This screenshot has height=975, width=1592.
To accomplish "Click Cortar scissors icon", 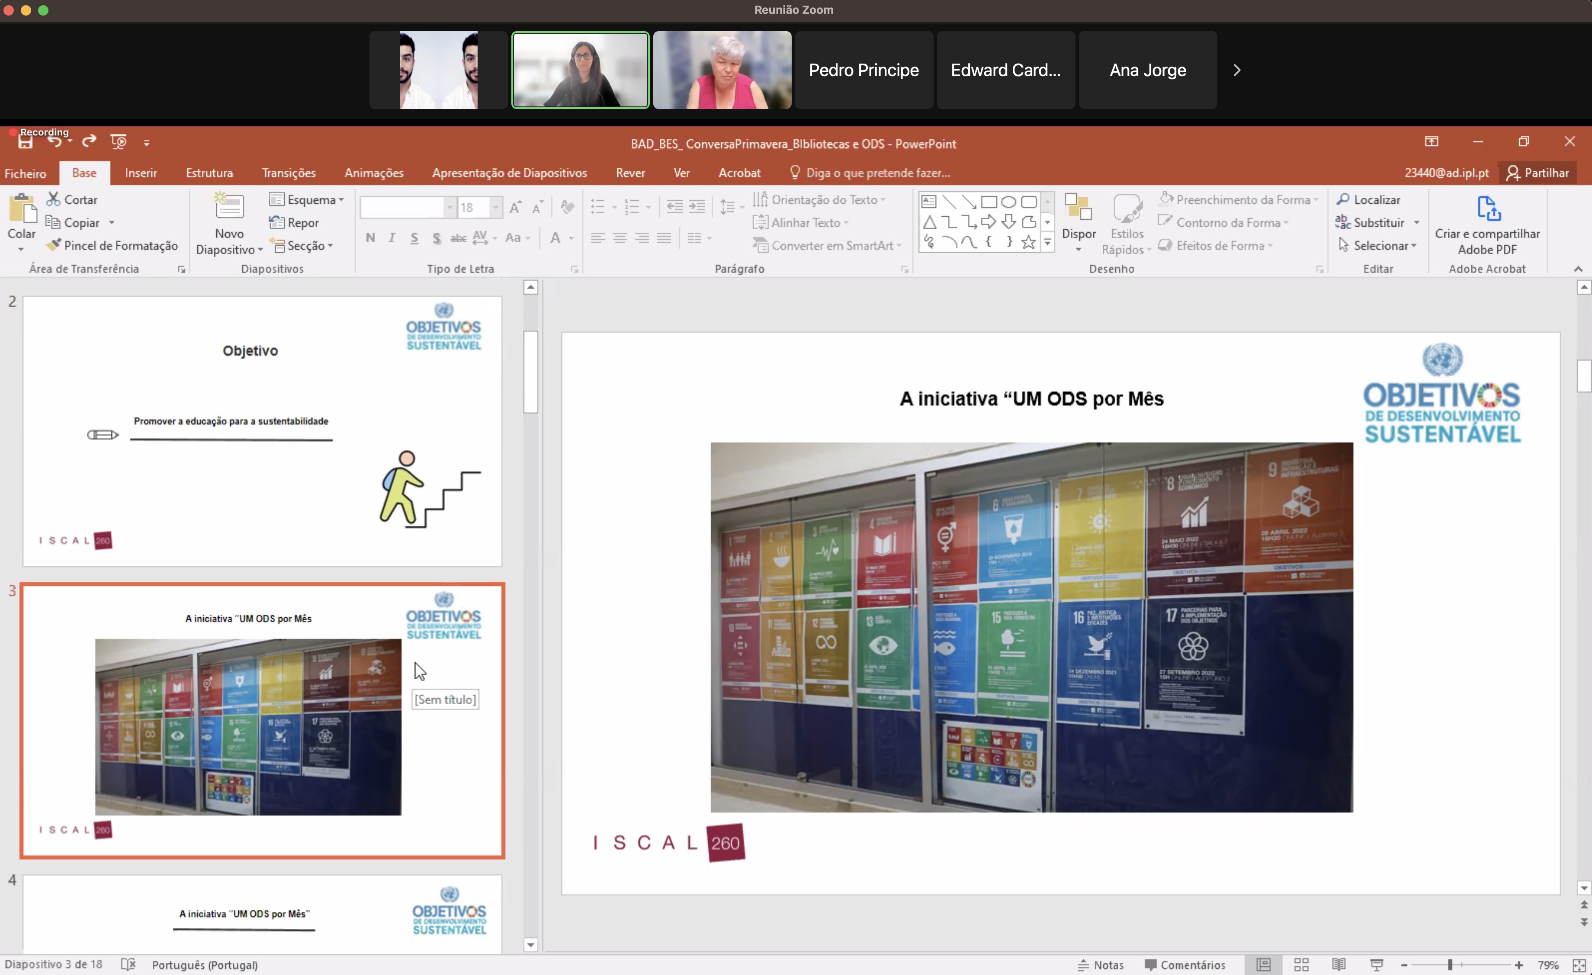I will pyautogui.click(x=54, y=199).
